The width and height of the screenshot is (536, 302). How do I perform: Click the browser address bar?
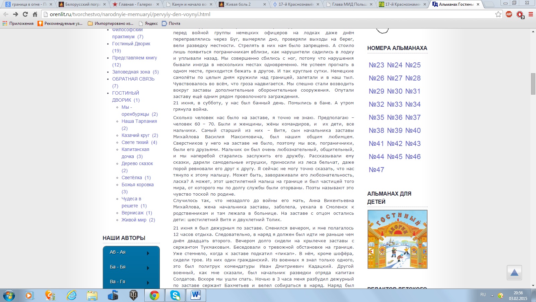[268, 14]
